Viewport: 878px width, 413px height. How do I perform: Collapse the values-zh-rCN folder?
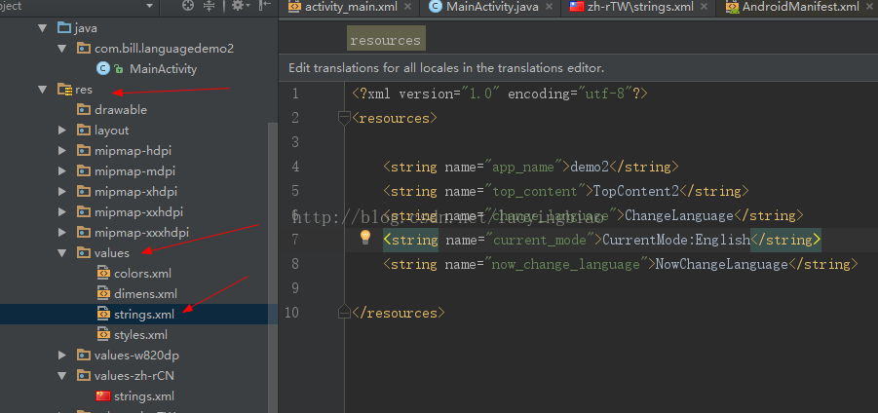(x=62, y=376)
